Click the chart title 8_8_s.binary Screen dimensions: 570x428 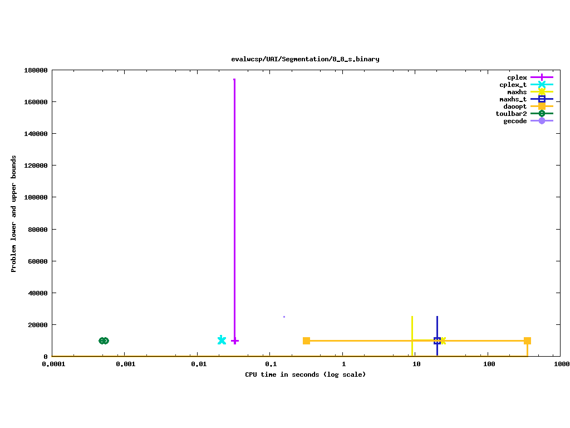tap(305, 59)
